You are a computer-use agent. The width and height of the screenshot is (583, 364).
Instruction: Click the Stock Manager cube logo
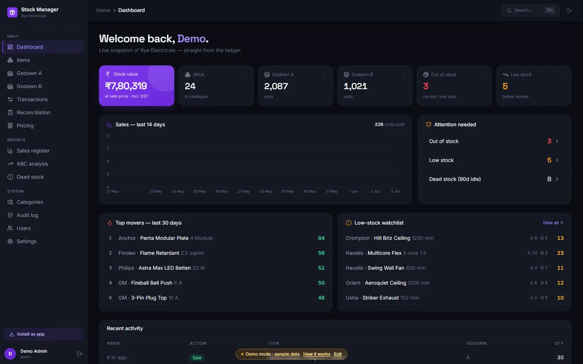click(x=12, y=12)
